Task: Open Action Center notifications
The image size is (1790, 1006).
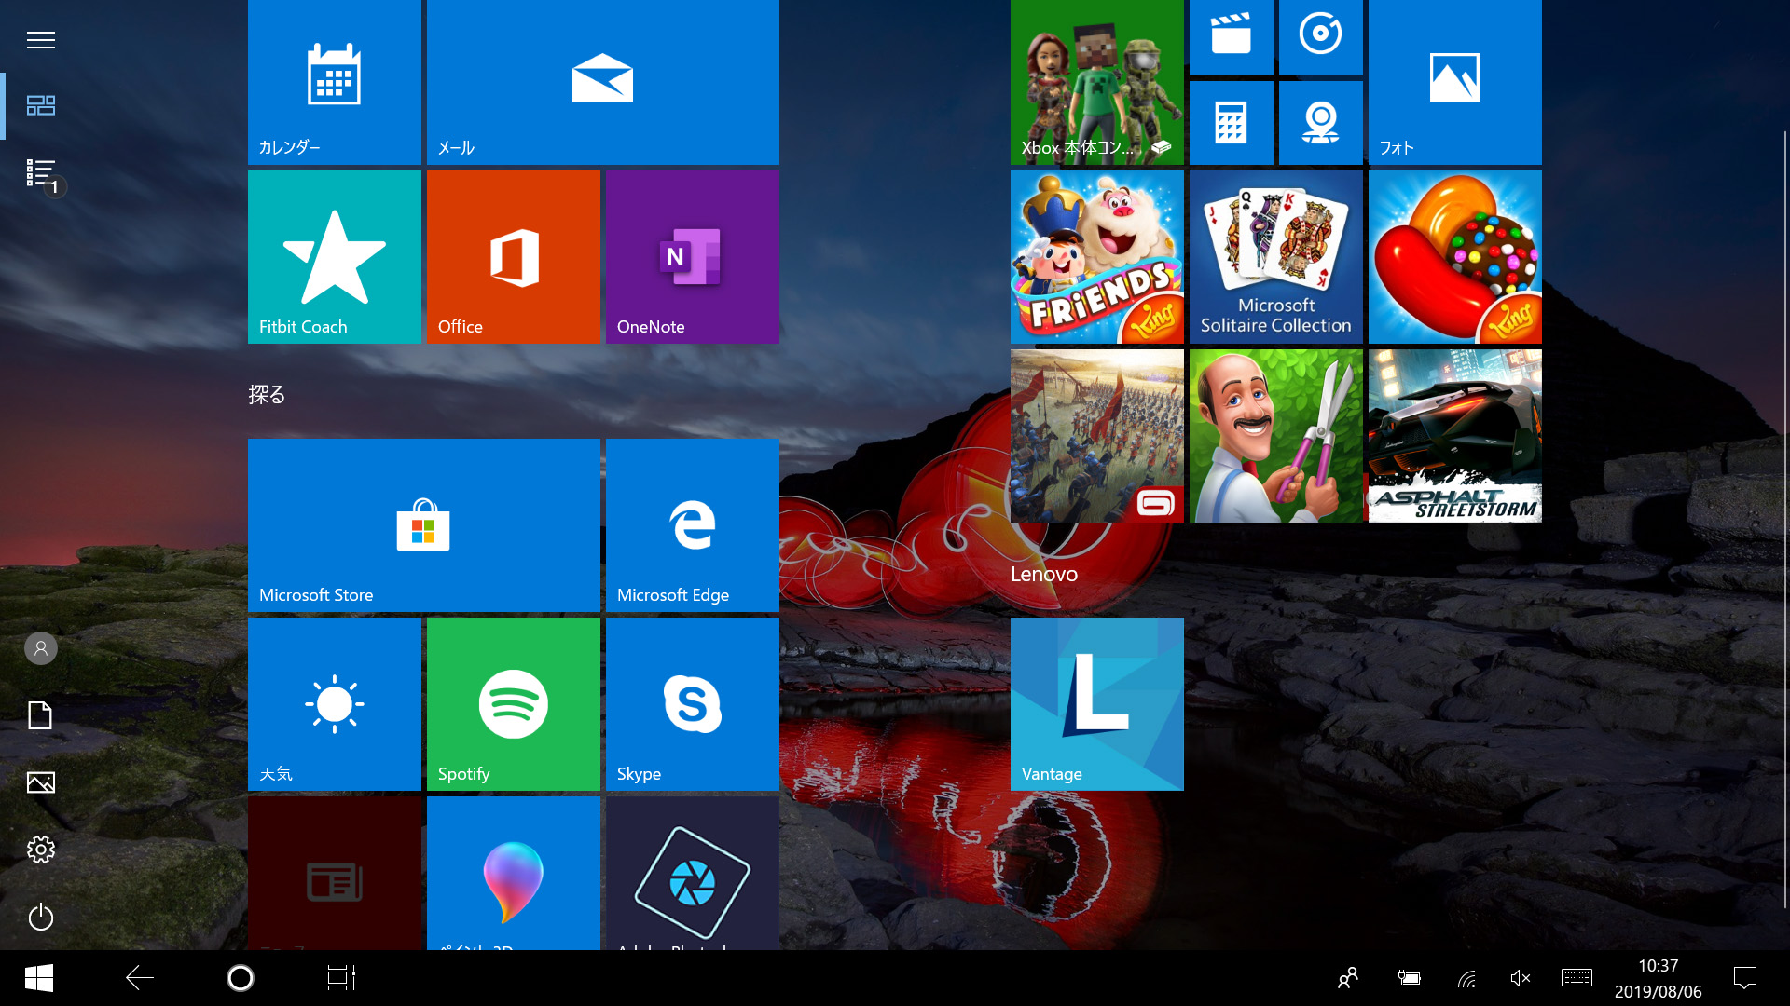Action: pyautogui.click(x=1744, y=978)
